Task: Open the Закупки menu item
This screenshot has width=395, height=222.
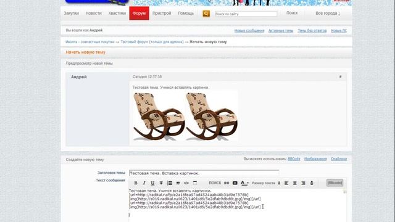Action: pyautogui.click(x=72, y=13)
